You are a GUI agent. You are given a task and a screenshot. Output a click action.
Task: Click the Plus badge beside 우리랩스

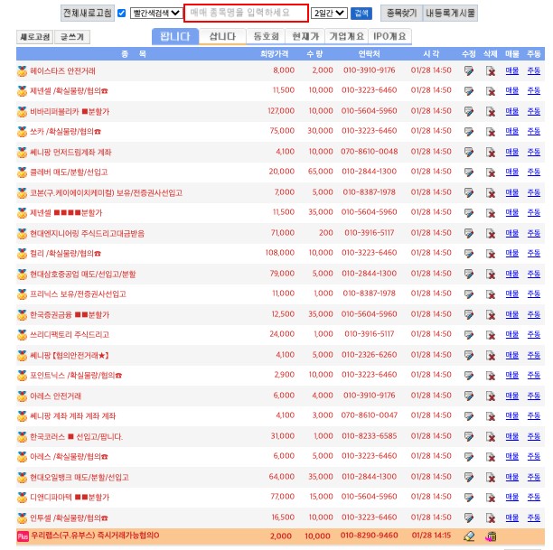pos(23,536)
